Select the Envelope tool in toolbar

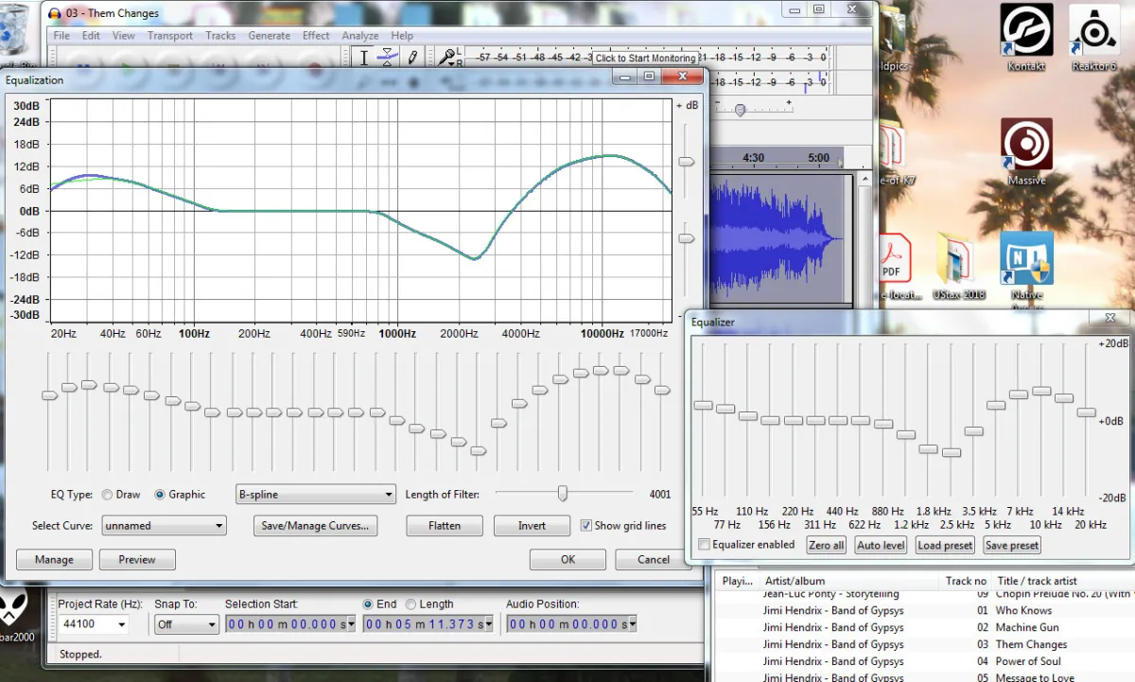point(387,58)
